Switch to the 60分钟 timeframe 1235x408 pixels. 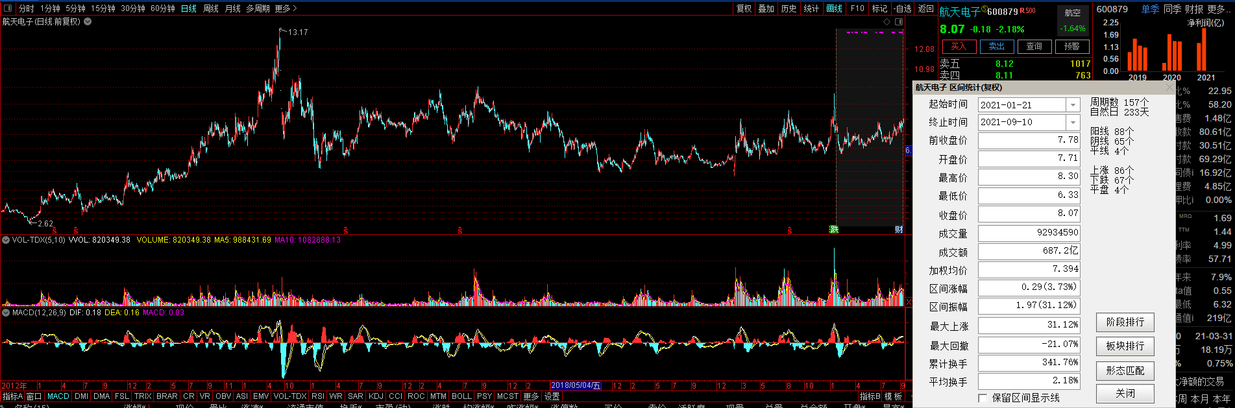pos(163,8)
